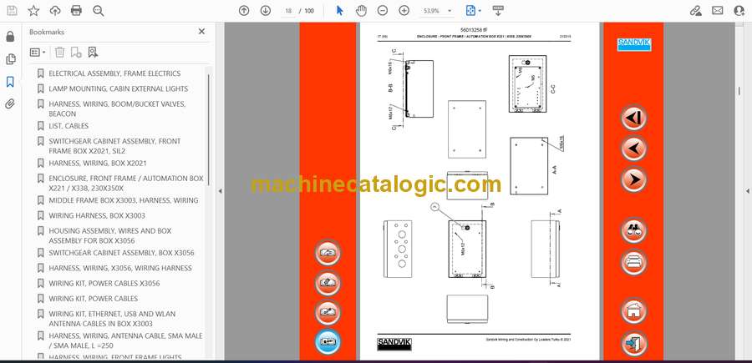Click the cloud upload icon
The image size is (752, 363).
(55, 11)
